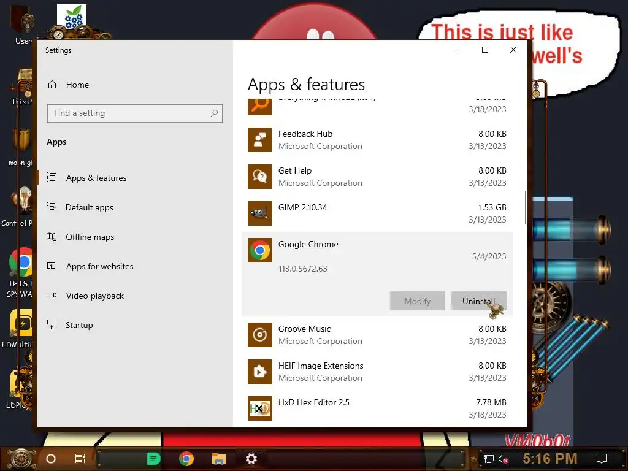Open Cortana circle on the taskbar
The height and width of the screenshot is (471, 628).
(x=51, y=459)
